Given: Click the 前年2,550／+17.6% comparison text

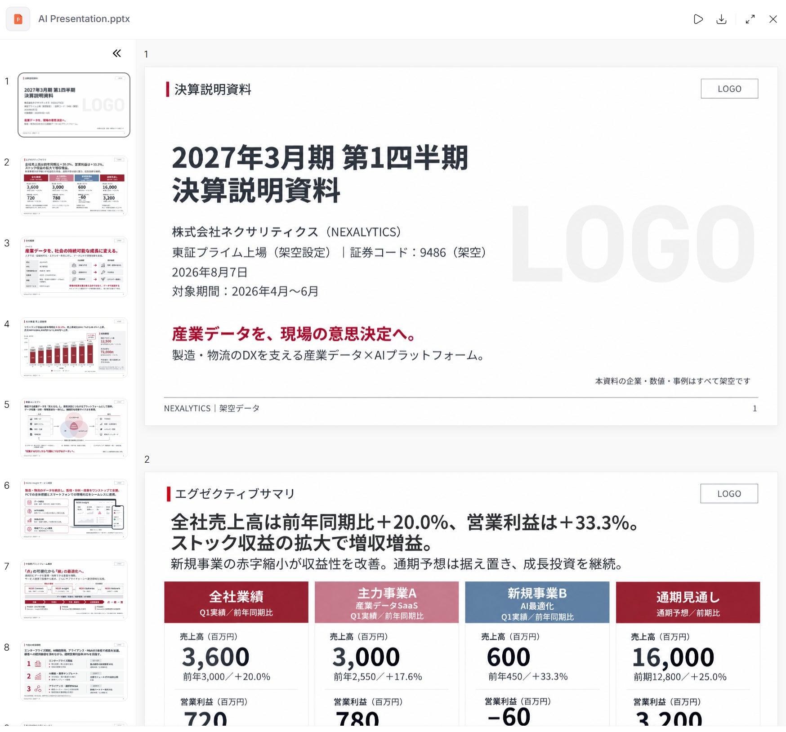Looking at the screenshot, I should click(378, 677).
